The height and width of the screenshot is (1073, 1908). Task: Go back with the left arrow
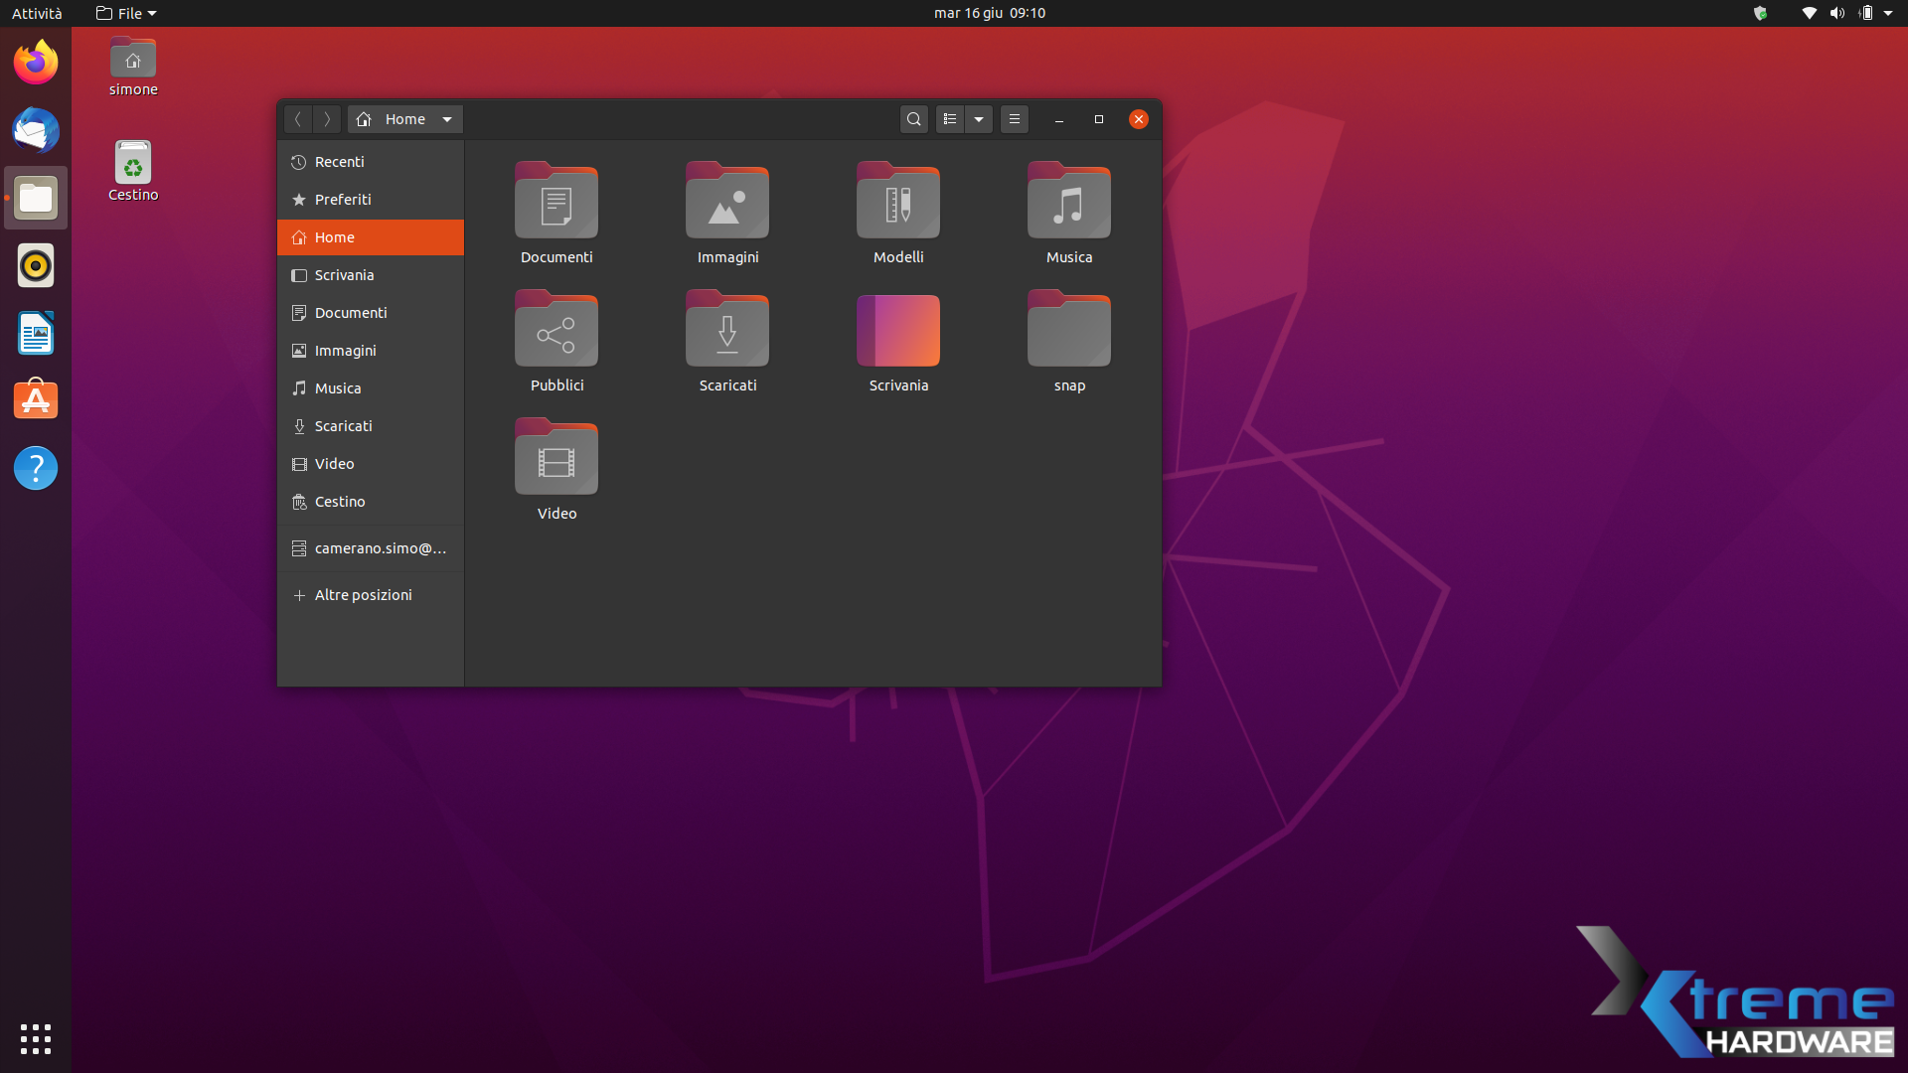[297, 119]
